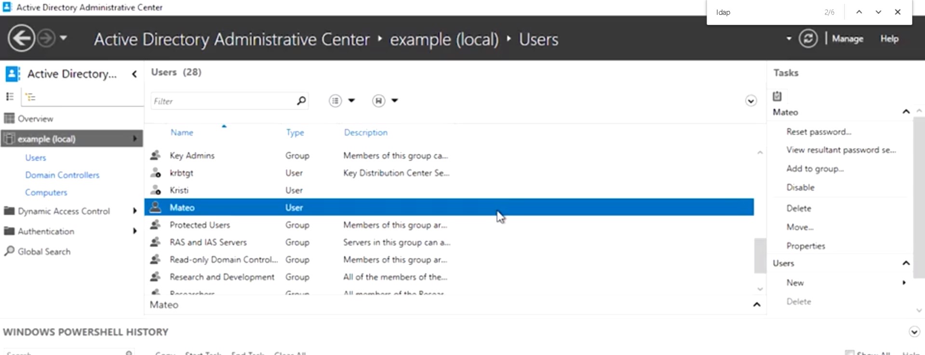
Task: Click the back navigation arrow button
Action: (21, 38)
